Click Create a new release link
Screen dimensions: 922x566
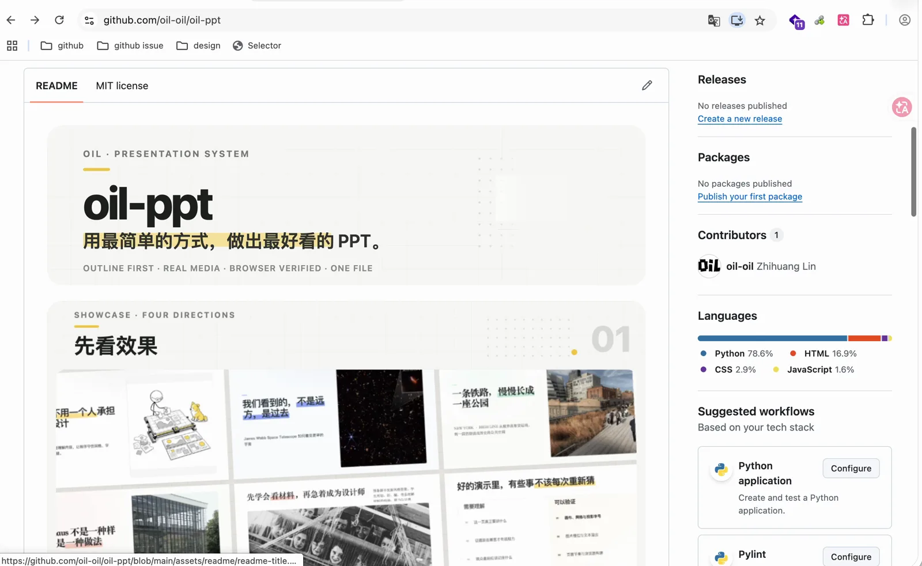pyautogui.click(x=740, y=119)
